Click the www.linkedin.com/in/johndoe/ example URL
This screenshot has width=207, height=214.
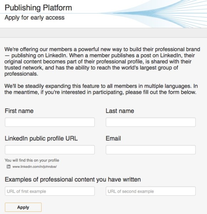35,167
